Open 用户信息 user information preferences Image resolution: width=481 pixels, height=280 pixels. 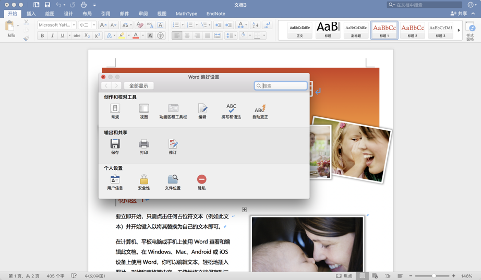click(115, 182)
